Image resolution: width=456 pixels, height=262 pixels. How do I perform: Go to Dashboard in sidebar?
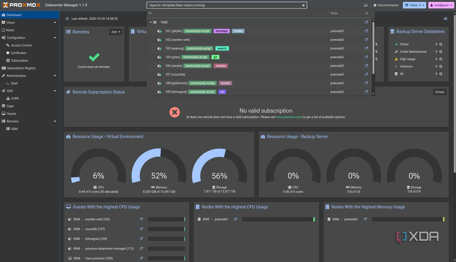click(x=30, y=15)
